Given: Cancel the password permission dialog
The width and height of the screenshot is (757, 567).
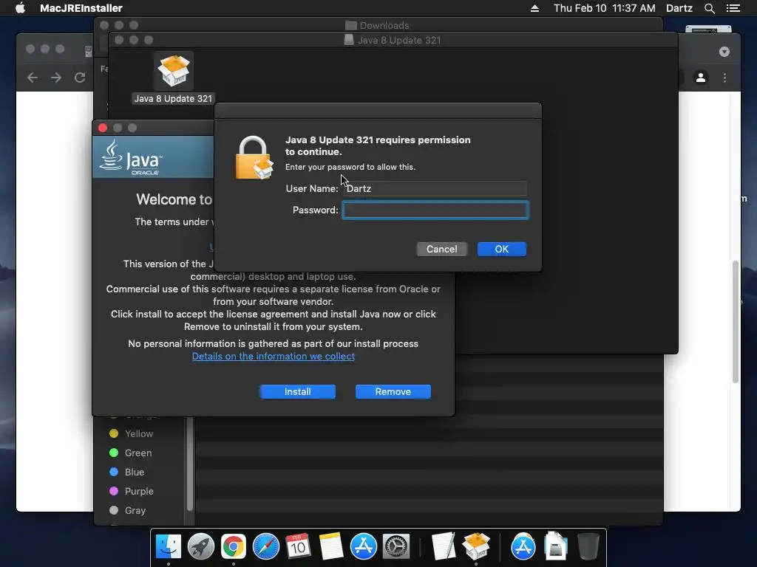Looking at the screenshot, I should pyautogui.click(x=441, y=249).
